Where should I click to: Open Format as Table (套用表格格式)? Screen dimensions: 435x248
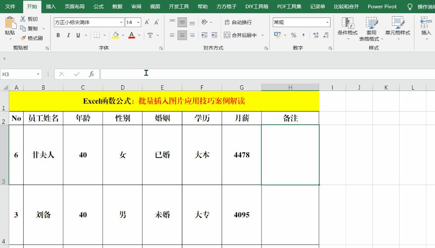(x=371, y=28)
